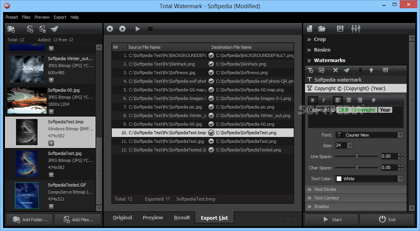This screenshot has width=420, height=231.
Task: Clear the file list with the broom icon
Action: click(54, 29)
